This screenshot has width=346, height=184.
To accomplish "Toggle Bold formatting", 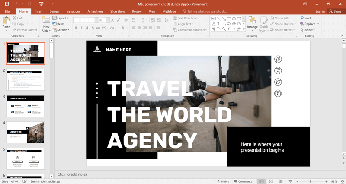I will (x=76, y=28).
